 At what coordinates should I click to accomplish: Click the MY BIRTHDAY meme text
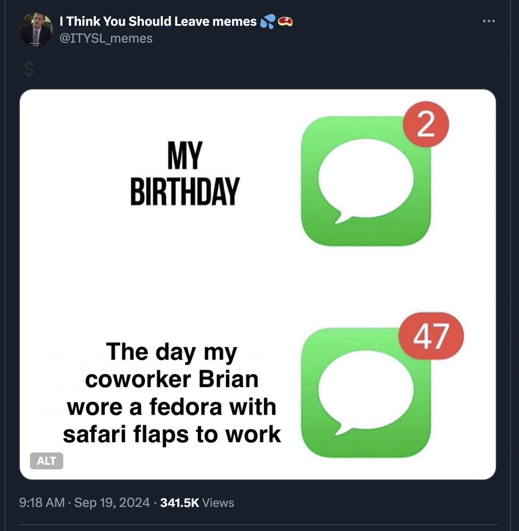[x=185, y=173]
